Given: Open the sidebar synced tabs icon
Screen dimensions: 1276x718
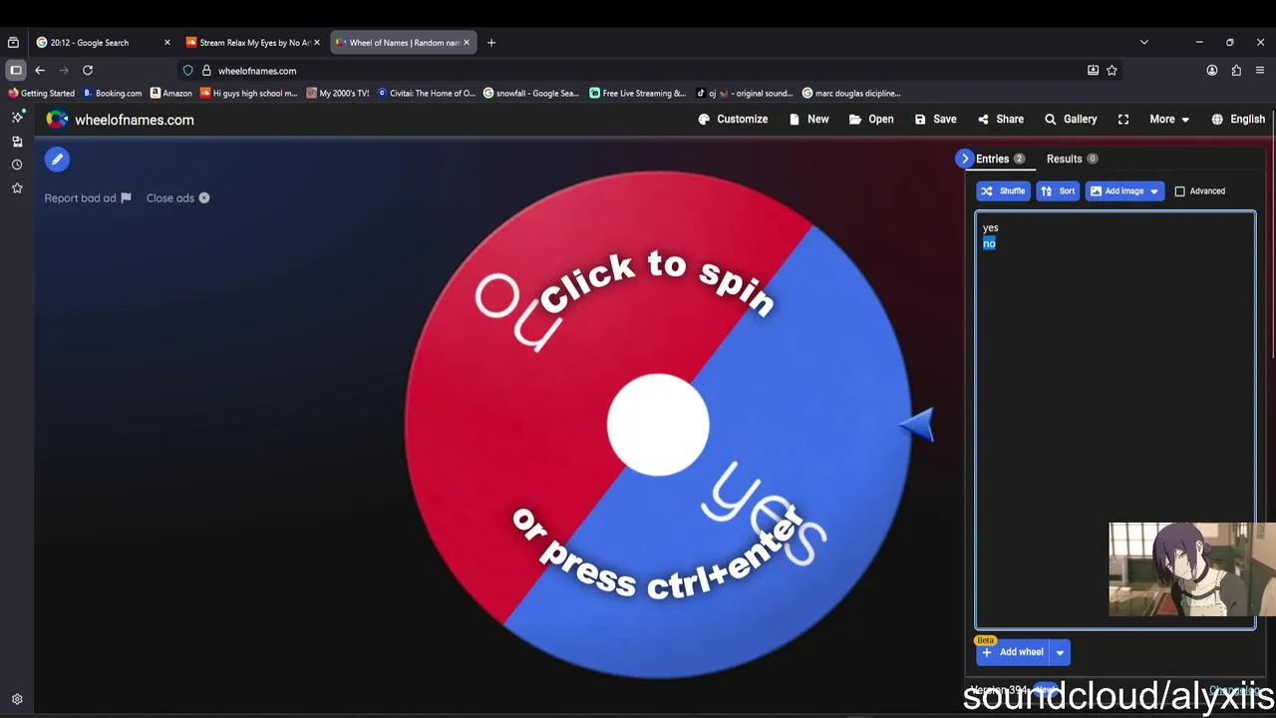Looking at the screenshot, I should pos(17,142).
